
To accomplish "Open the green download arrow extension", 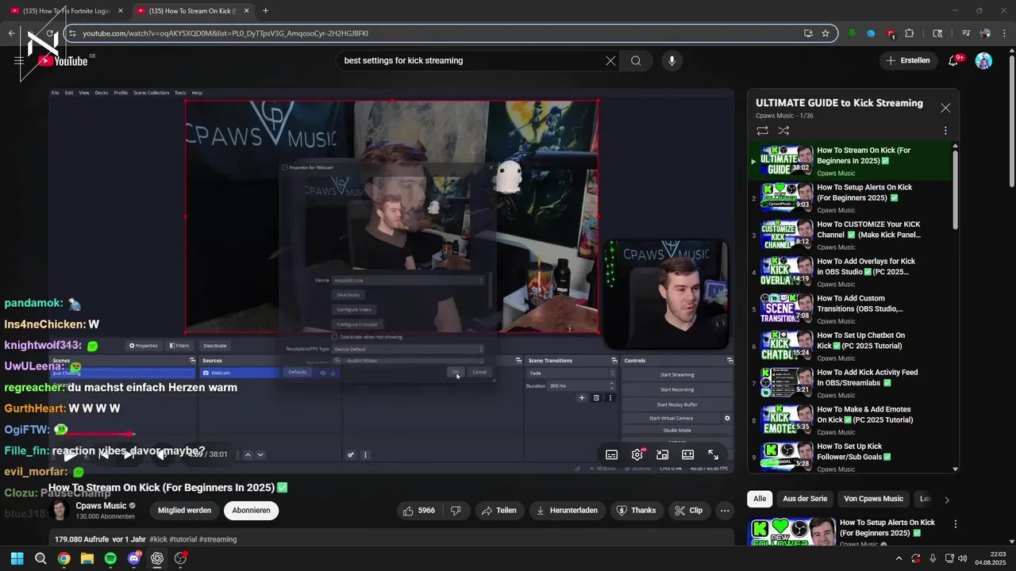I will 852,33.
